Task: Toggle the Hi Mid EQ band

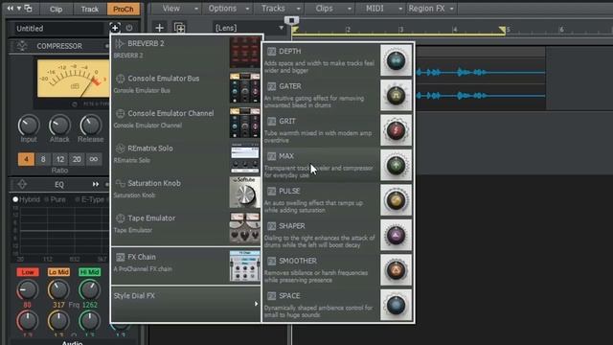Action: 89,272
